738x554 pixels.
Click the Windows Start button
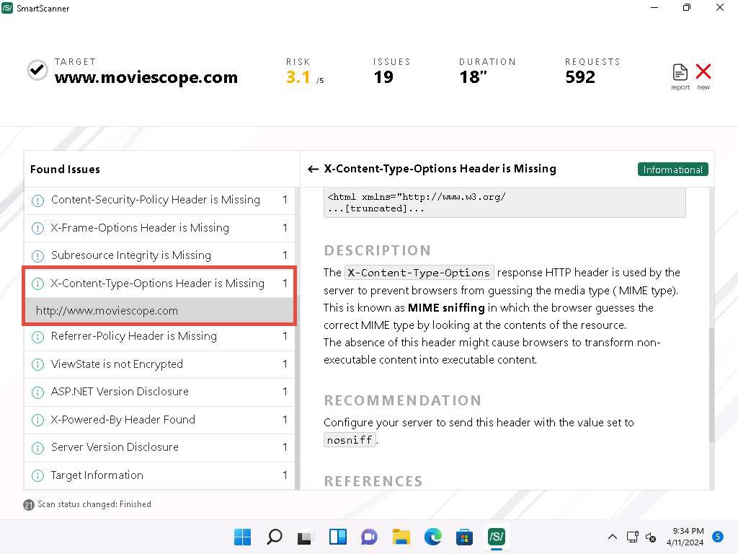[243, 537]
